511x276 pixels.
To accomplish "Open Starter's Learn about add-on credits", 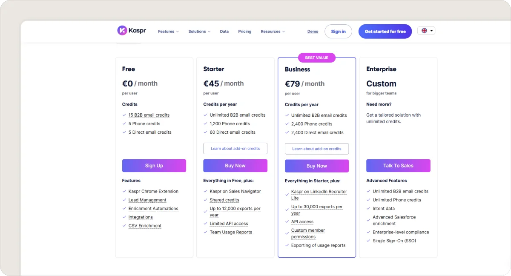I will pyautogui.click(x=235, y=149).
